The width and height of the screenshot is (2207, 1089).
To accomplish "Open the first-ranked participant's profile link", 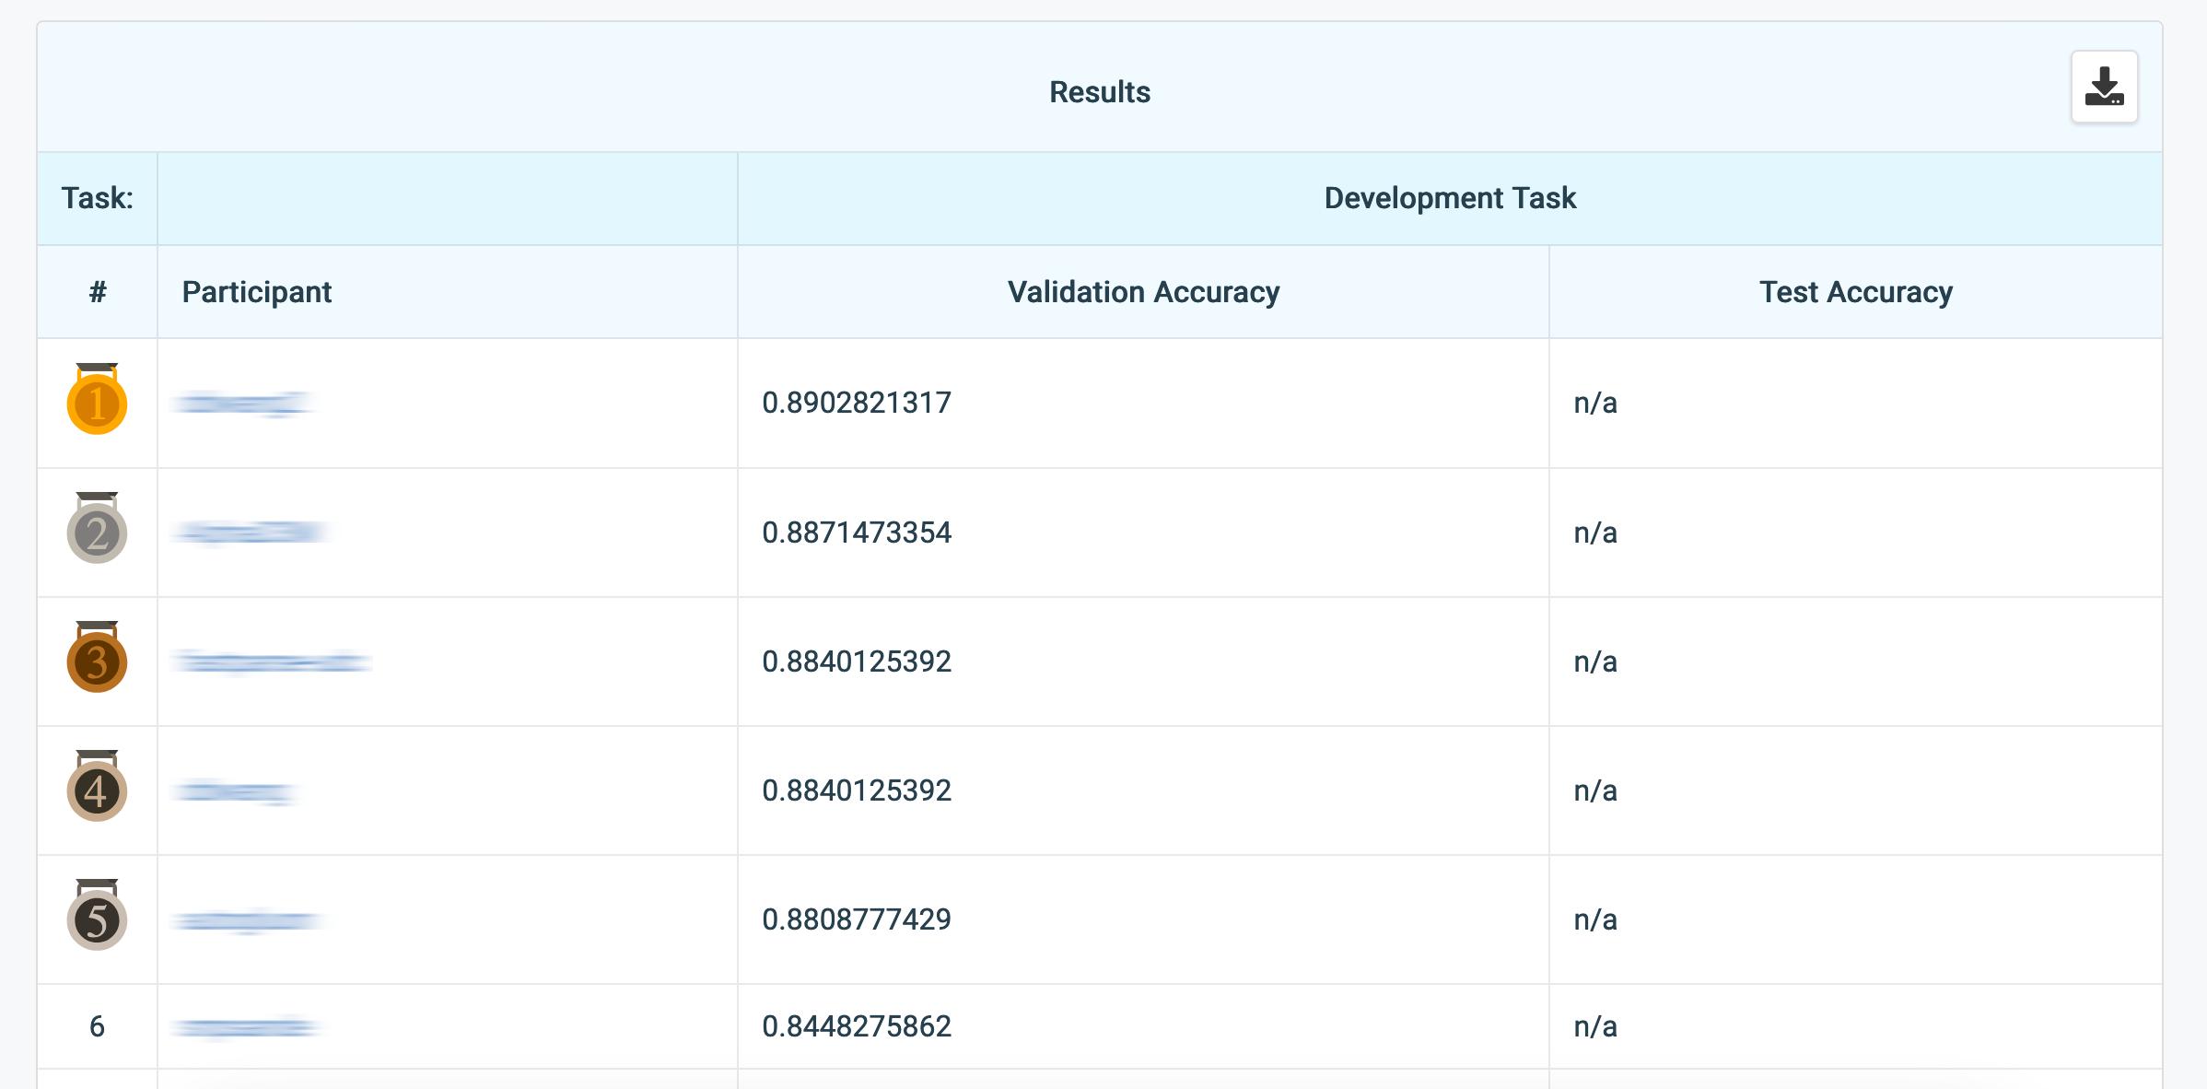I will point(243,404).
